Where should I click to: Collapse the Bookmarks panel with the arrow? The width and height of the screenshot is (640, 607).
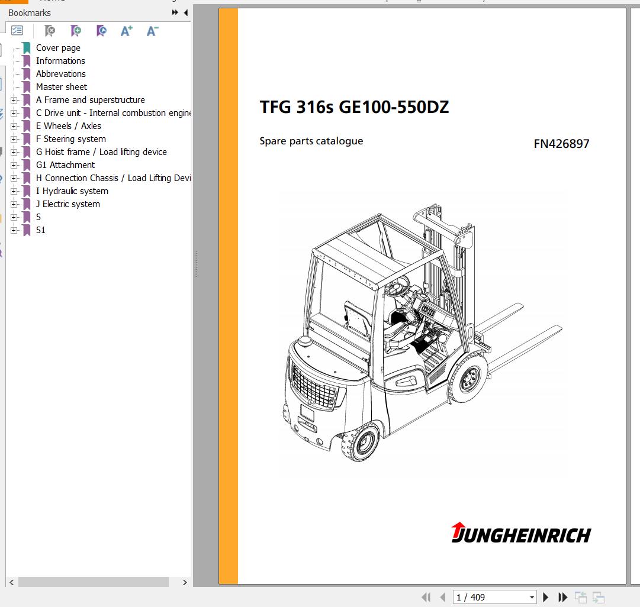click(x=186, y=12)
